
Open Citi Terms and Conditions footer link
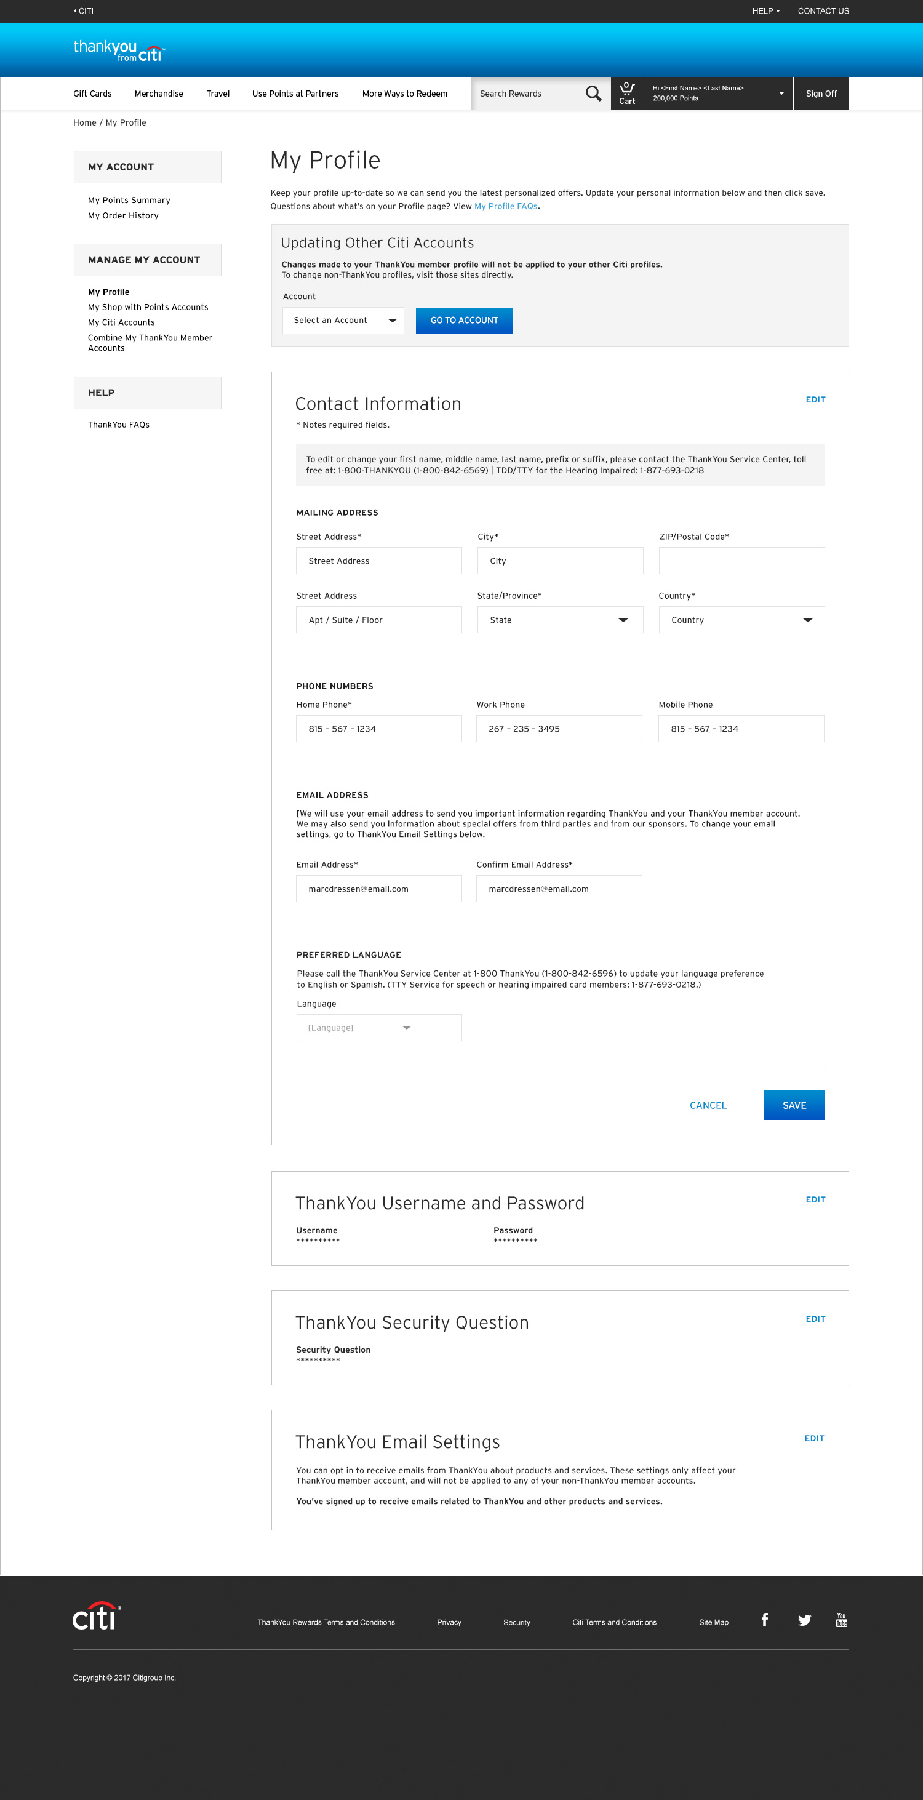[614, 1623]
